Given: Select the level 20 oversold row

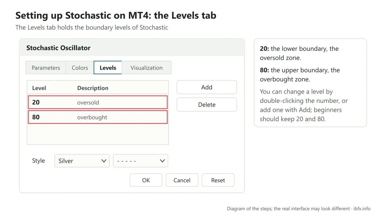Looking at the screenshot, I should [98, 103].
